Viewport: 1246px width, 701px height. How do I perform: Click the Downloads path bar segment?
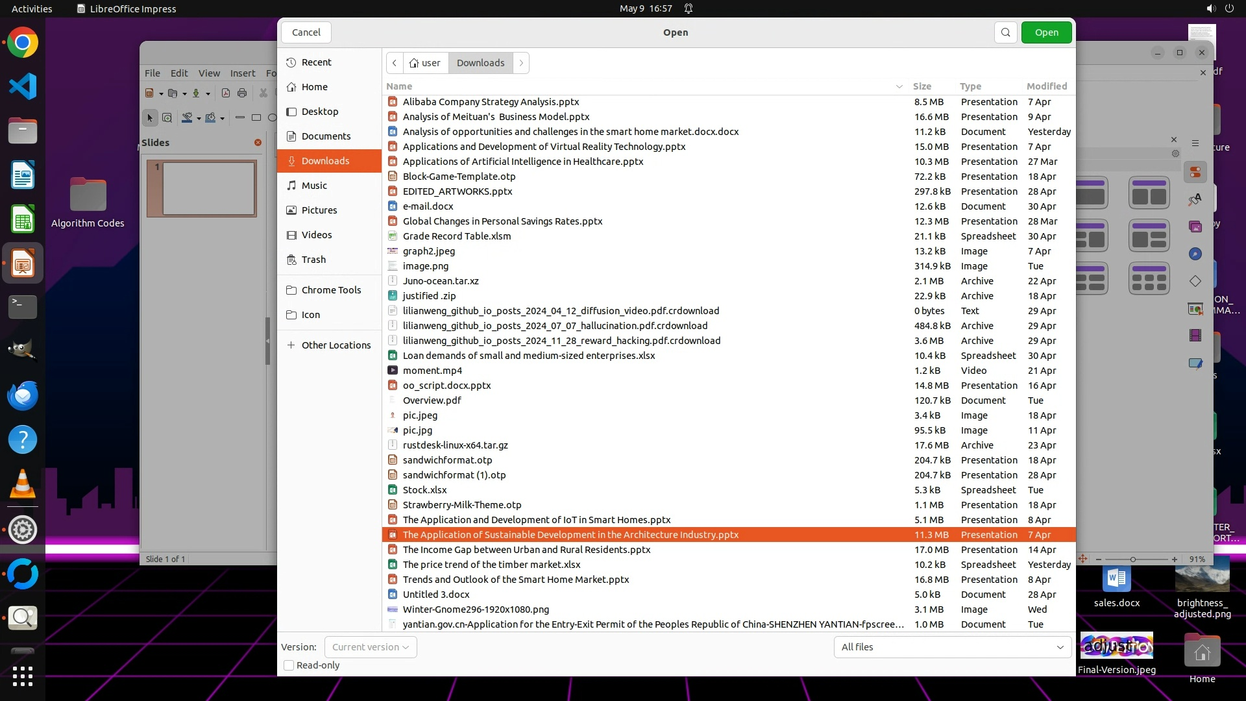(480, 63)
